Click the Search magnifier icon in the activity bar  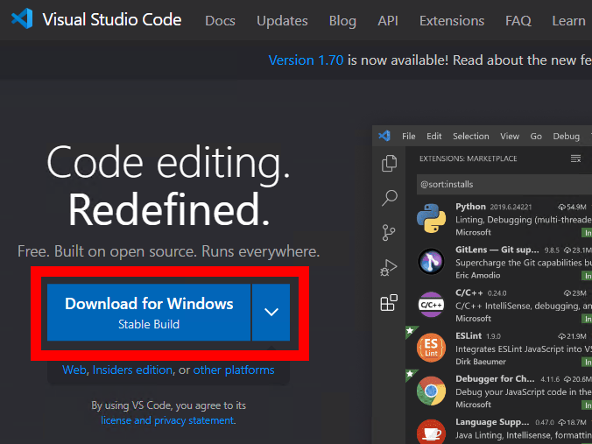(x=389, y=197)
